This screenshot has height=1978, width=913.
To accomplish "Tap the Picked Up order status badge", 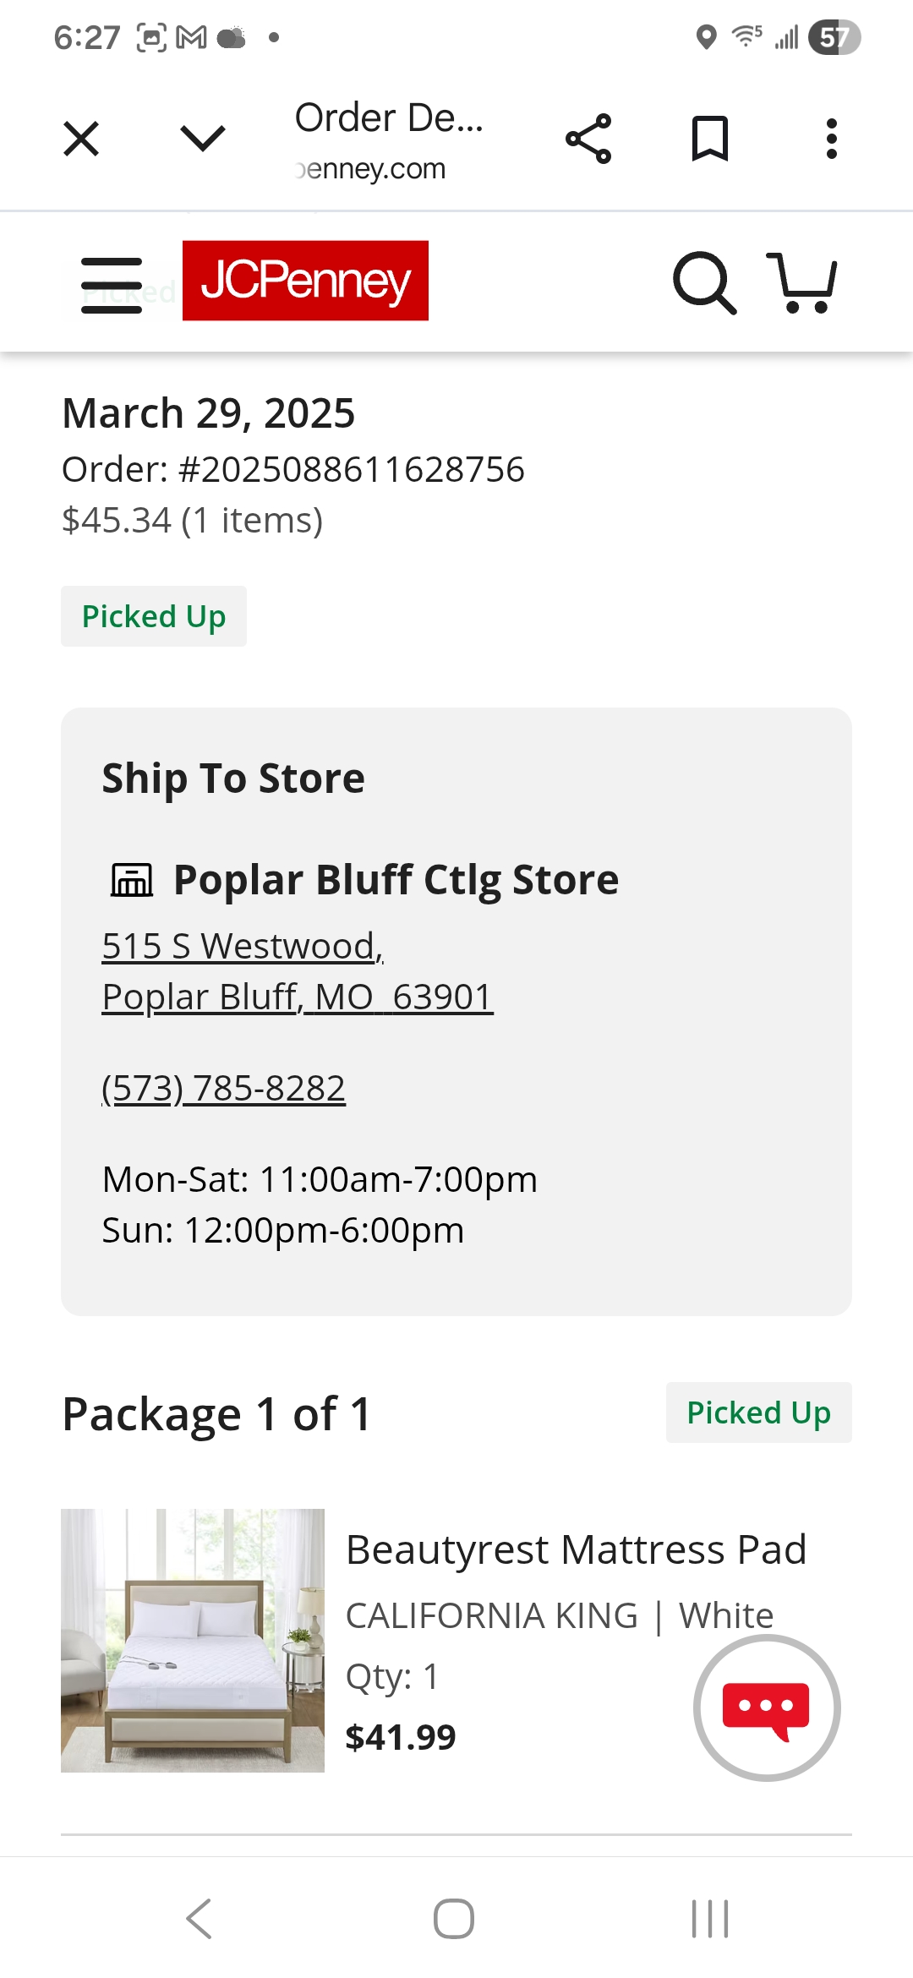I will point(154,616).
